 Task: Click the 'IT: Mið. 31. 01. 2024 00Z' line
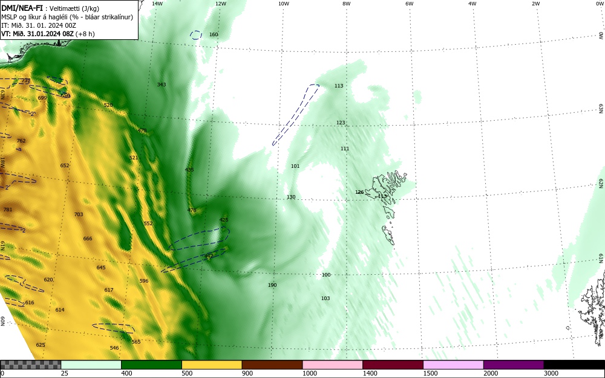coord(39,25)
